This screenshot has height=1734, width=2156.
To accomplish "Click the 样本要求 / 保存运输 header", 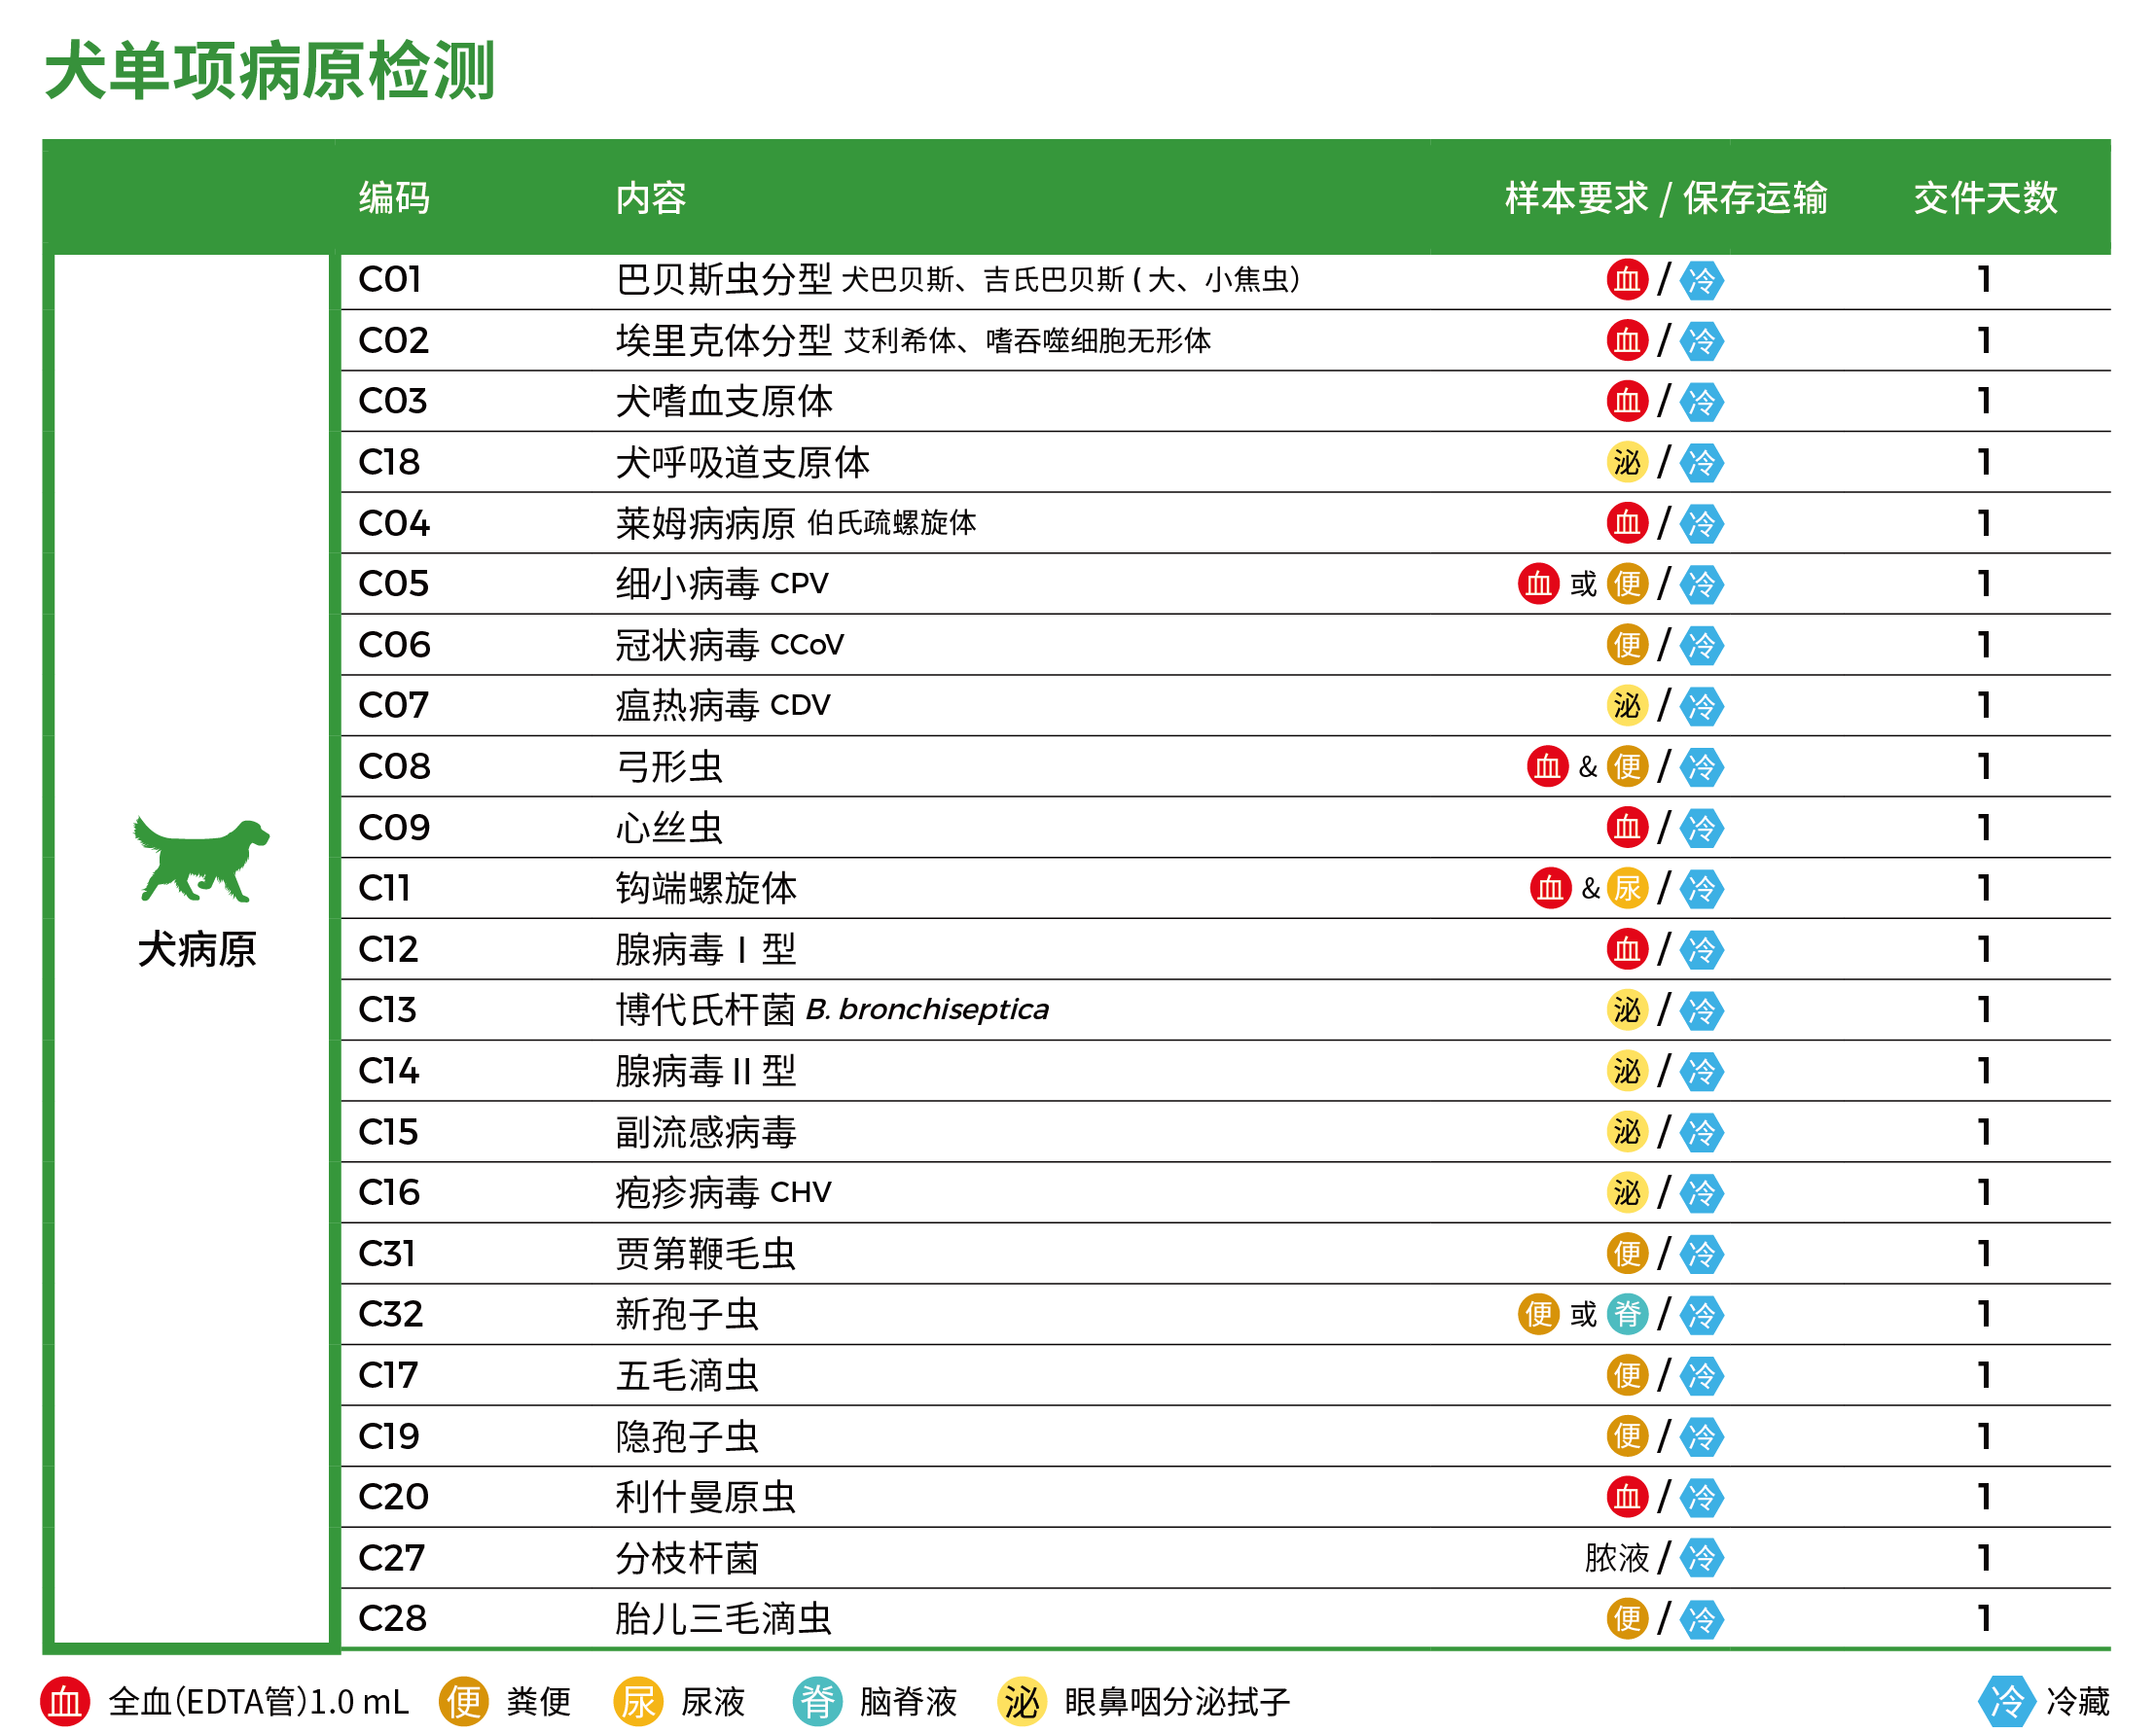I will 1666,197.
